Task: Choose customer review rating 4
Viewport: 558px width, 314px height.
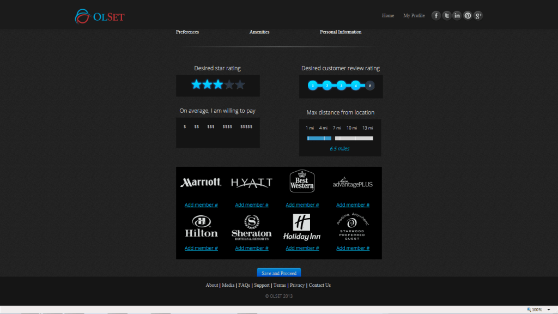Action: 355,86
